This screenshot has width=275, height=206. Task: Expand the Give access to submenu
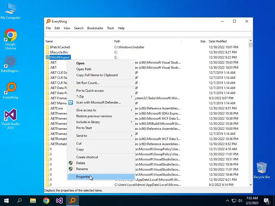tap(101, 110)
